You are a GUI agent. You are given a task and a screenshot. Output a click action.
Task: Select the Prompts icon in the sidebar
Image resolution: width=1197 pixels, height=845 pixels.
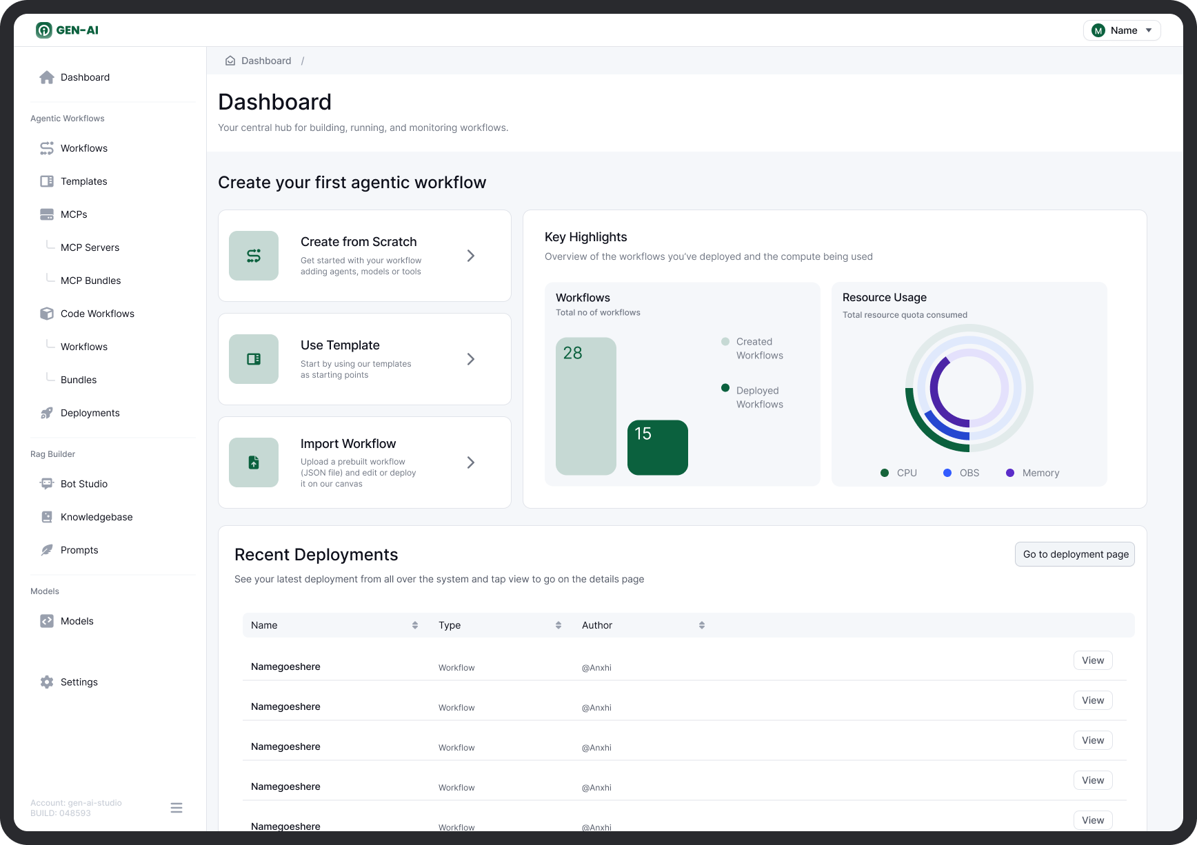point(46,550)
